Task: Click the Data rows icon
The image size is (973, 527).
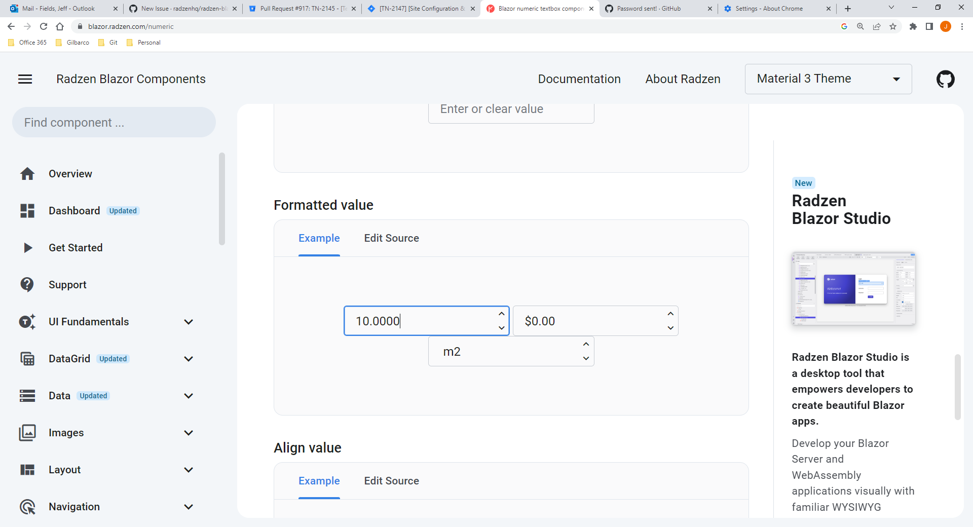Action: tap(27, 396)
